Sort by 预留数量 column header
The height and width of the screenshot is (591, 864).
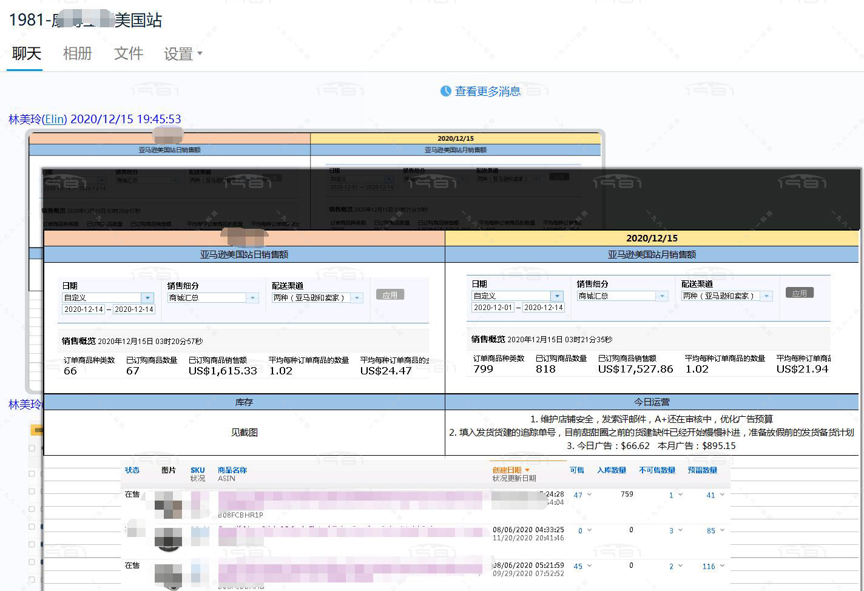(703, 470)
